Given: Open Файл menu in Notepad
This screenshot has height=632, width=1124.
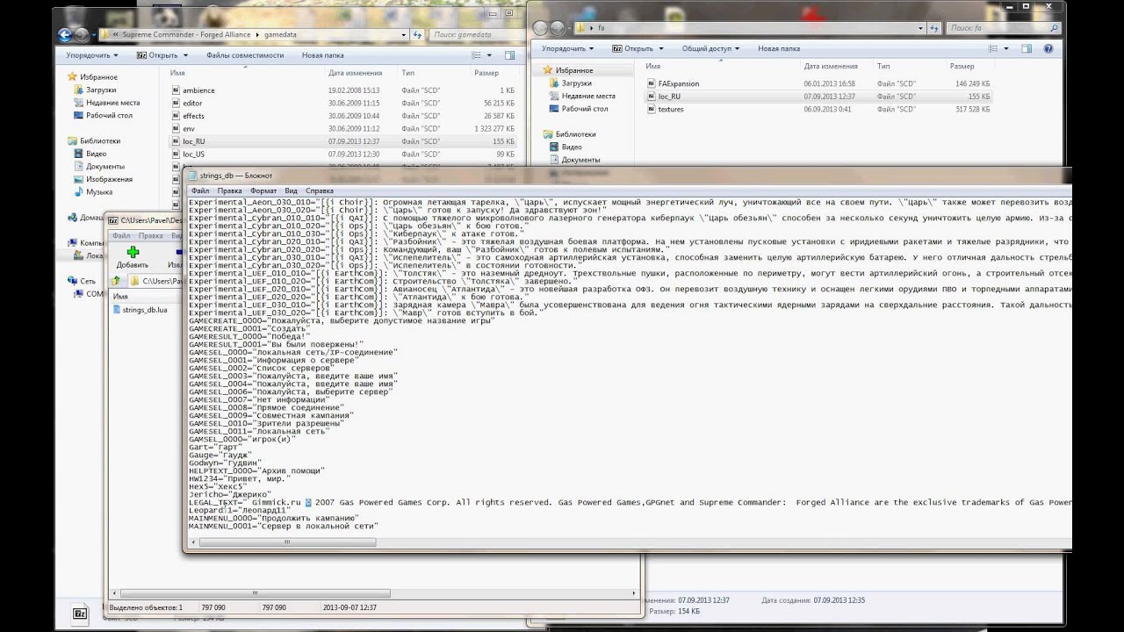Looking at the screenshot, I should click(x=199, y=190).
